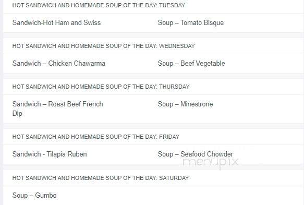Click the word FRIDAY in the section header
The width and height of the screenshot is (304, 205).
[169, 137]
